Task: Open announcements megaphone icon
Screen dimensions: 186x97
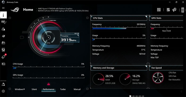Action: pyautogui.click(x=175, y=10)
